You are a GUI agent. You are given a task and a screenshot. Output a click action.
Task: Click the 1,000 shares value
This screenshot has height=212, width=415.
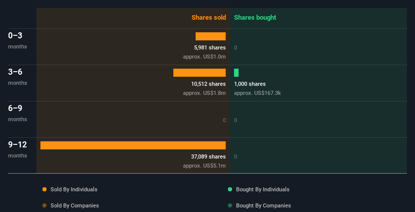click(250, 84)
